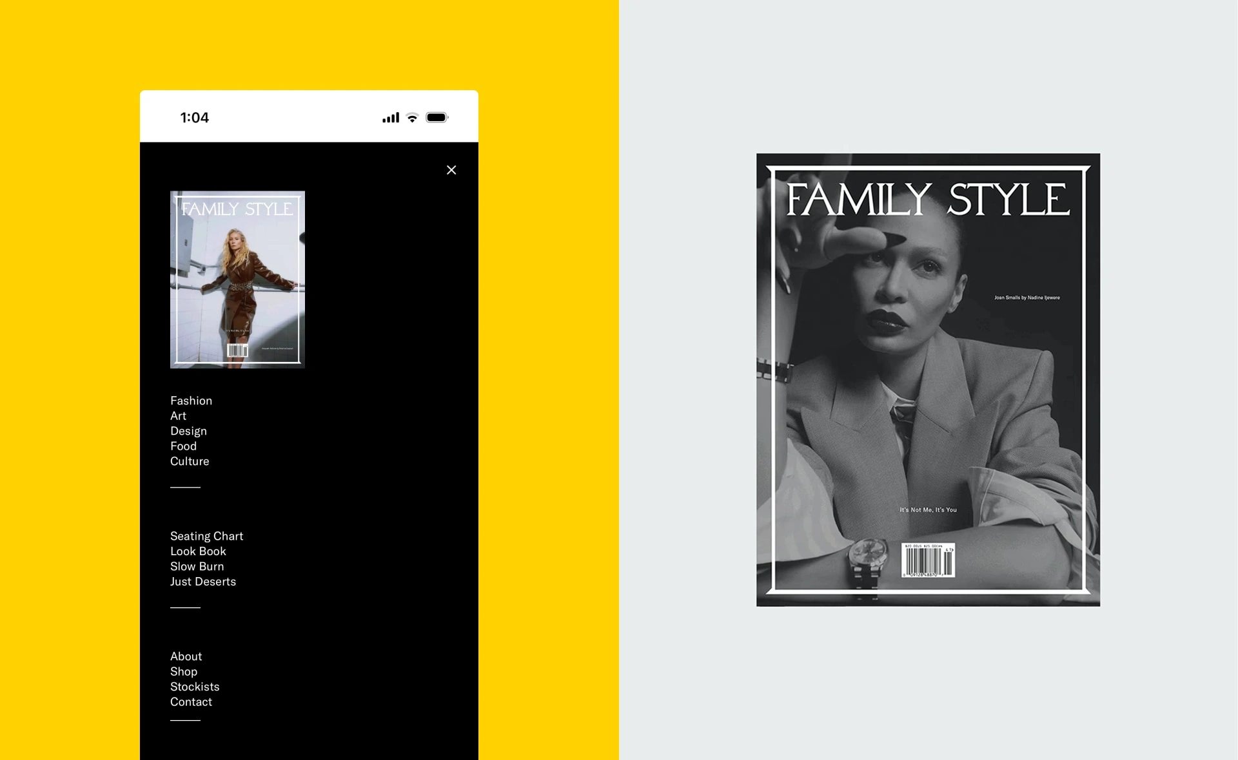The width and height of the screenshot is (1238, 760).
Task: Open the Seating Chart column
Action: [x=206, y=536]
